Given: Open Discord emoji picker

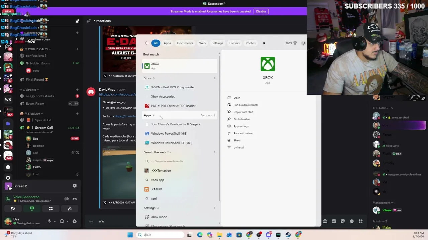Looking at the screenshot, I should point(351,221).
